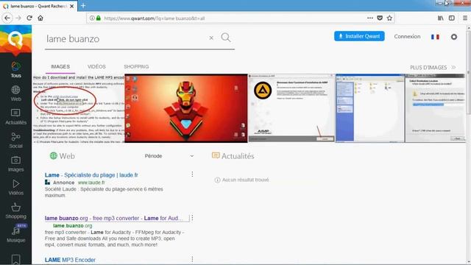The height and width of the screenshot is (265, 471).
Task: Switch to SHOPPING tab
Action: (136, 67)
